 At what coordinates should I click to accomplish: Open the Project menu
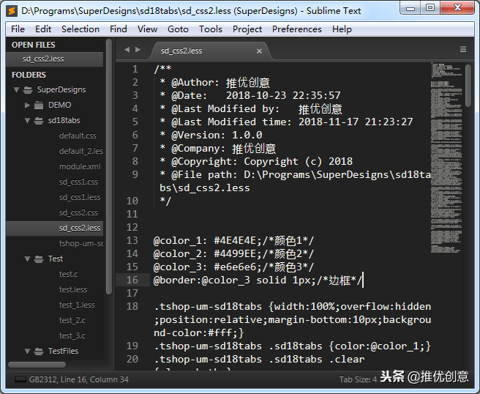[247, 29]
